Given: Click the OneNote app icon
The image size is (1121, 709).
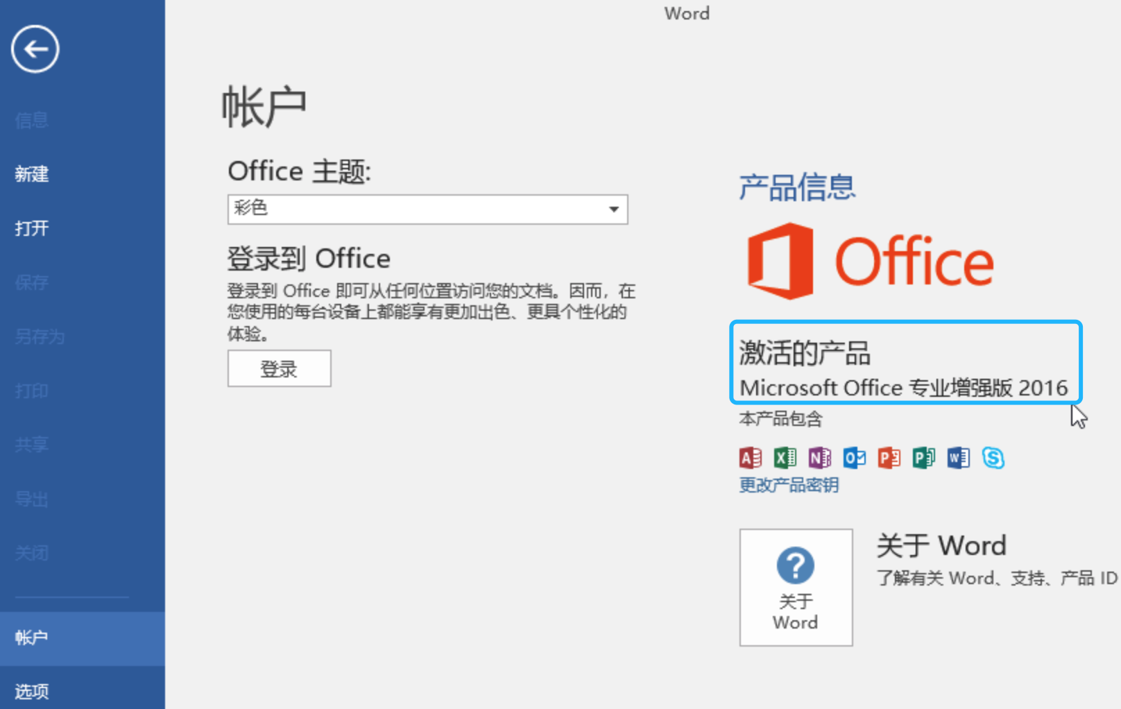Looking at the screenshot, I should click(x=819, y=458).
